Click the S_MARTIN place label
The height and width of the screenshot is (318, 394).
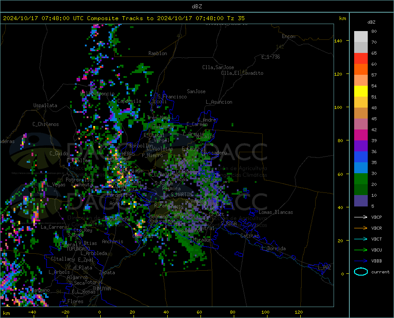(181, 194)
